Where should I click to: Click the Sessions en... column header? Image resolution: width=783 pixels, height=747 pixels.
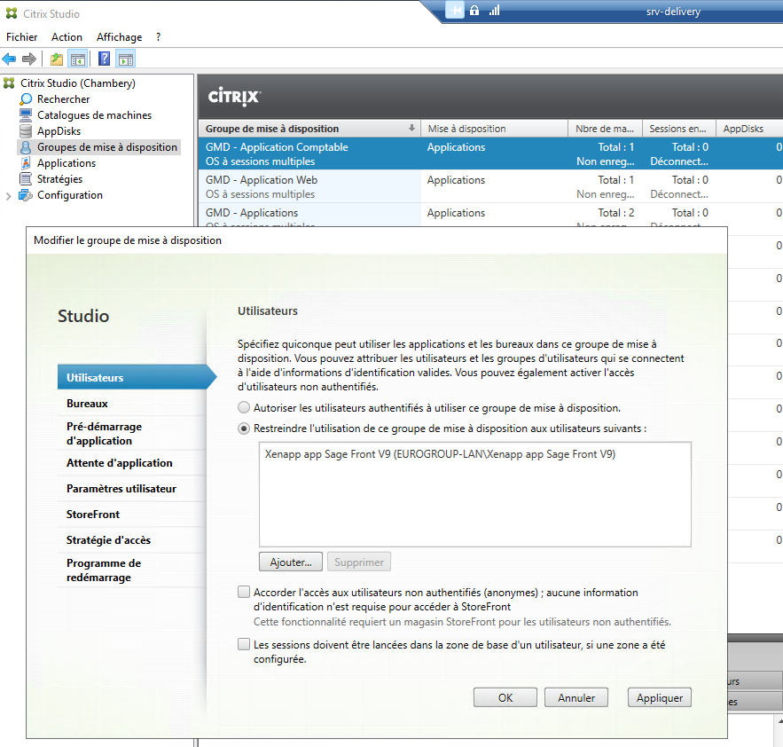678,129
